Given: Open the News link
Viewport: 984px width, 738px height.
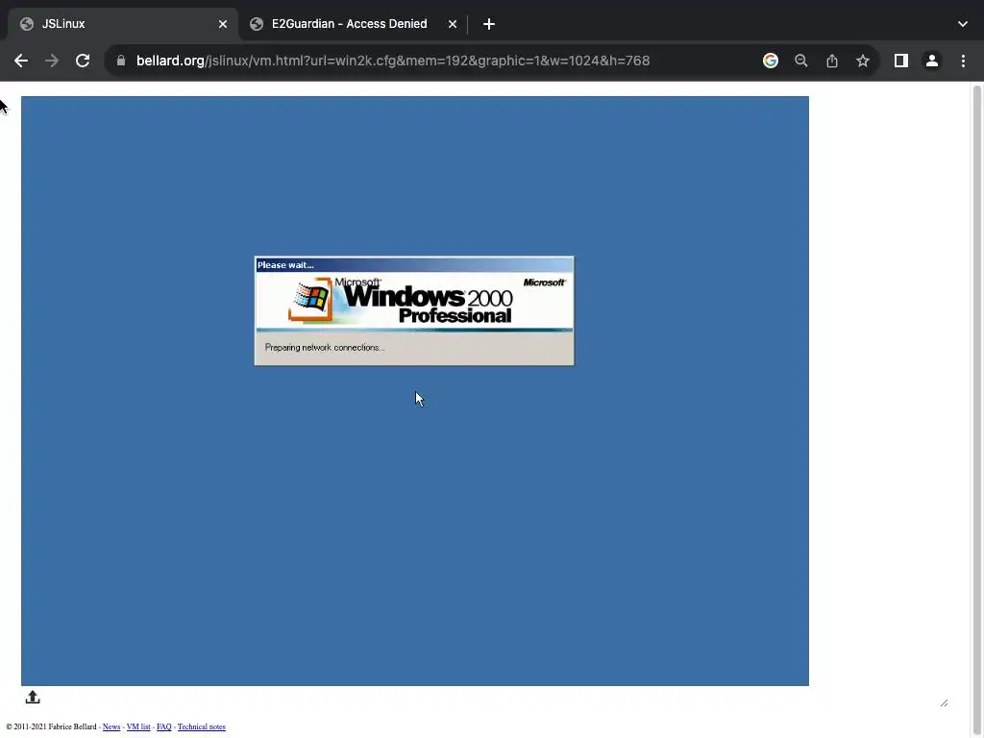Looking at the screenshot, I should (x=111, y=726).
